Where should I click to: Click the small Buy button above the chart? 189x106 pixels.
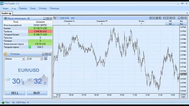[181, 24]
